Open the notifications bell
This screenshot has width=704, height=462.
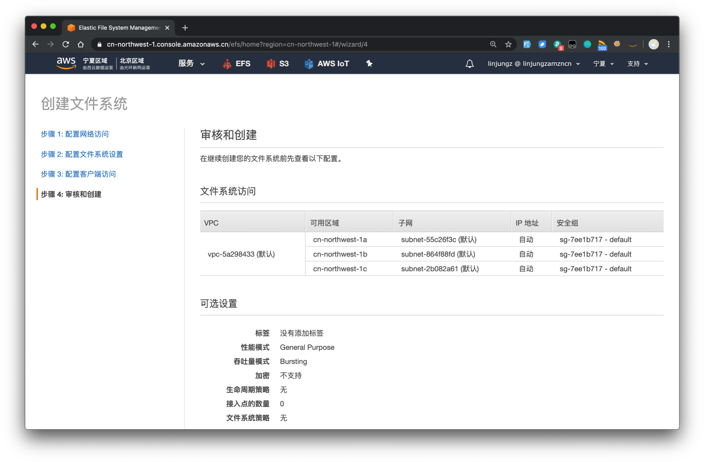pyautogui.click(x=469, y=64)
